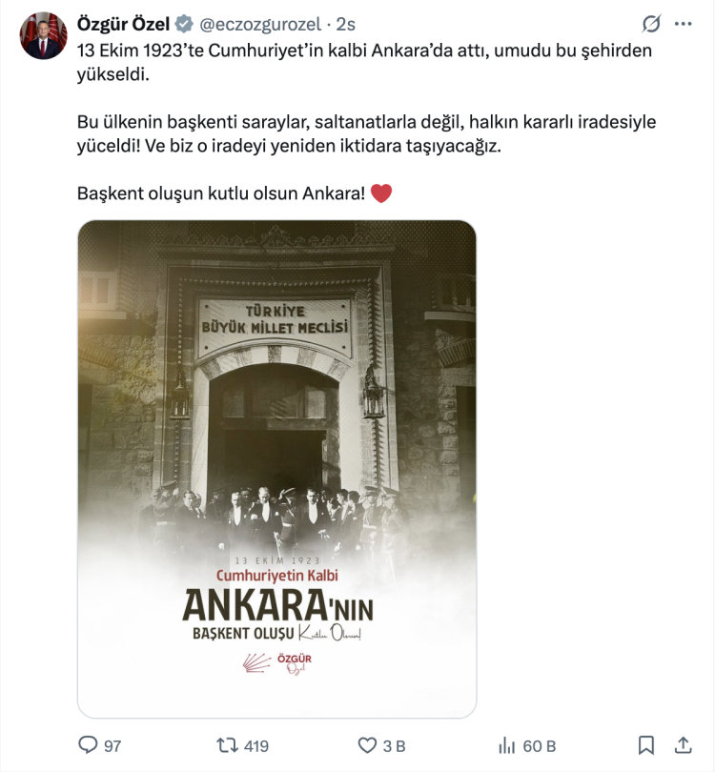Click the retweet count 419

click(x=256, y=746)
